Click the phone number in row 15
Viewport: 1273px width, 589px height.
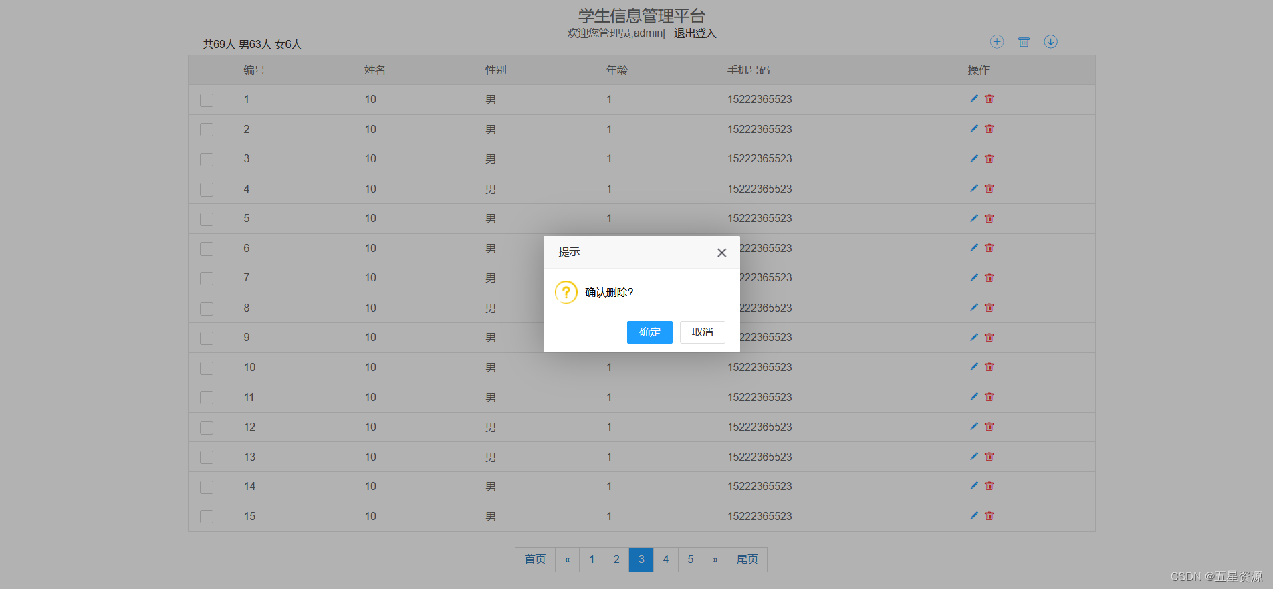[760, 516]
